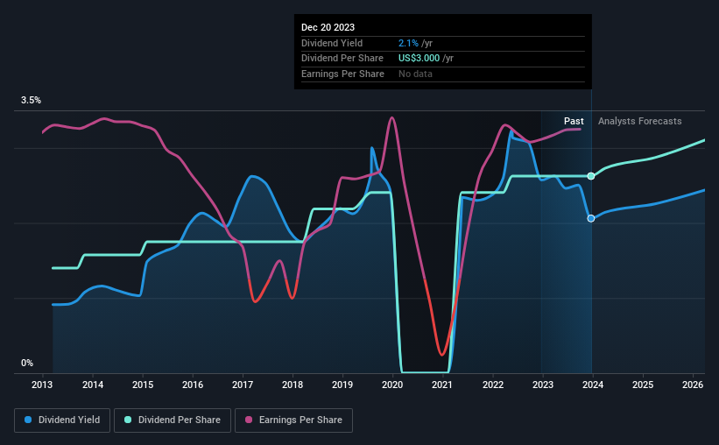
Task: Click the 2025 x-axis label
Action: 643,385
